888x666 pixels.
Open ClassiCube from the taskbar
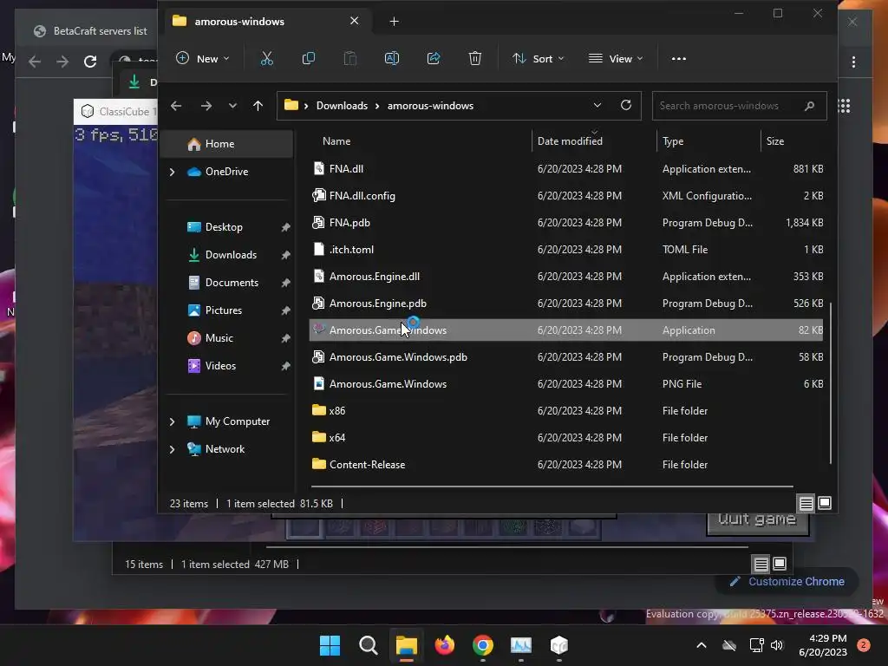[x=559, y=645]
